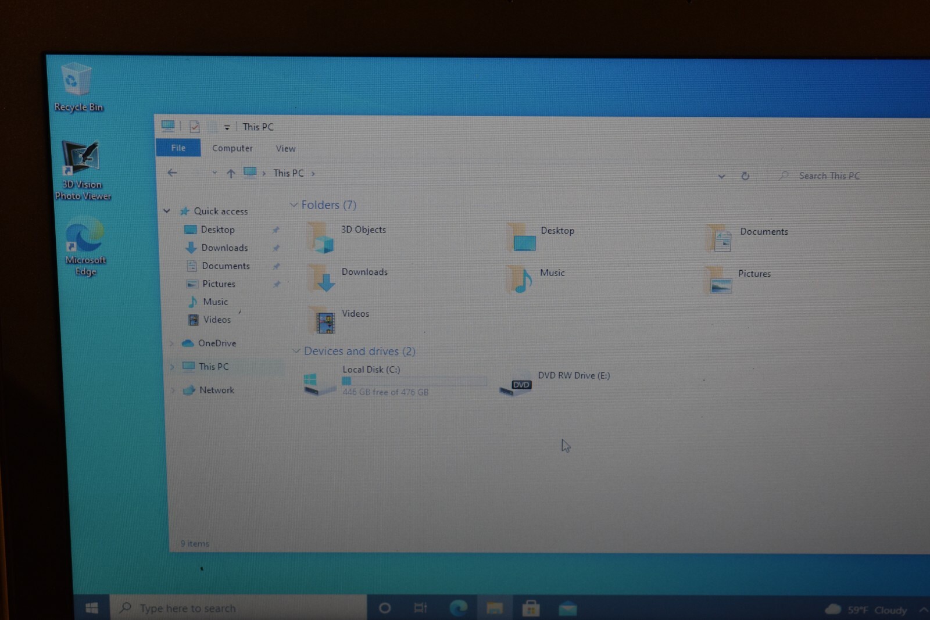This screenshot has height=620, width=930.
Task: Open the Windows Start menu
Action: [92, 608]
